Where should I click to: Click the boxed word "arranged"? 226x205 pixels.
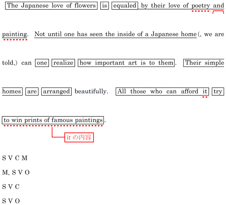click(56, 92)
